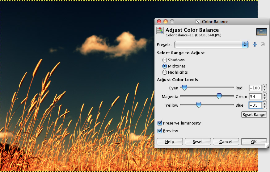The image size is (270, 172).
Task: Click the Reset Range button
Action: 254,114
